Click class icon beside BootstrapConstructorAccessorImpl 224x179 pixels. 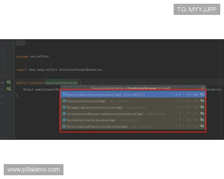click(64, 94)
